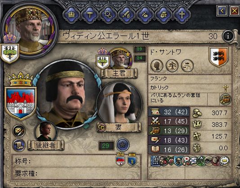The height and width of the screenshot is (188, 240).
Task: Click the castle title shield beside 称号
Action: (120, 159)
